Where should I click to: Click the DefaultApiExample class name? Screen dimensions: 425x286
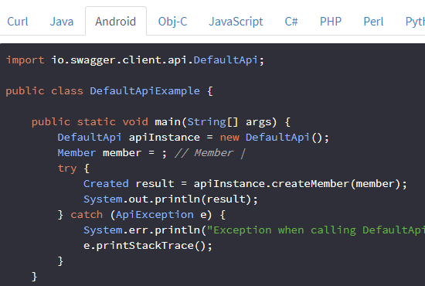[144, 91]
